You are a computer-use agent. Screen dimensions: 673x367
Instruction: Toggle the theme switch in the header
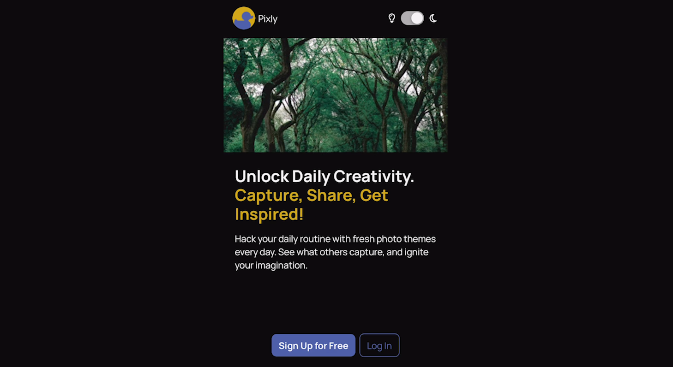[412, 18]
